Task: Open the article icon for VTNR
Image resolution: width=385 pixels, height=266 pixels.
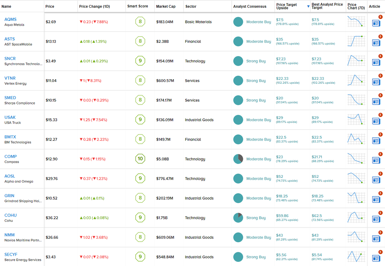Action: pos(375,82)
